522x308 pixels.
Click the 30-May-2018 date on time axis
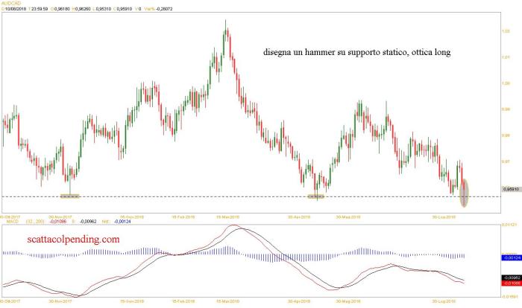tap(348, 216)
